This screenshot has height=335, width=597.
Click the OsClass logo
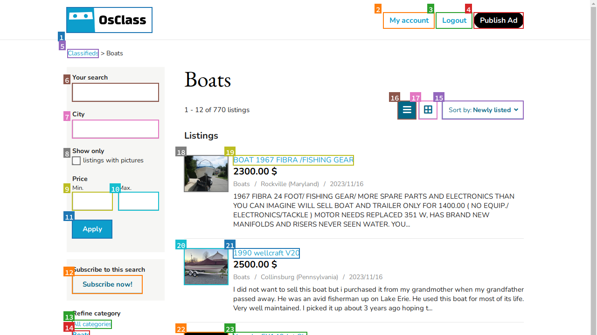109,20
